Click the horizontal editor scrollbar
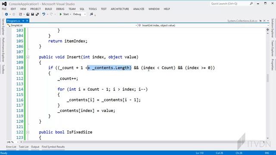The image size is (276, 155). (143, 142)
